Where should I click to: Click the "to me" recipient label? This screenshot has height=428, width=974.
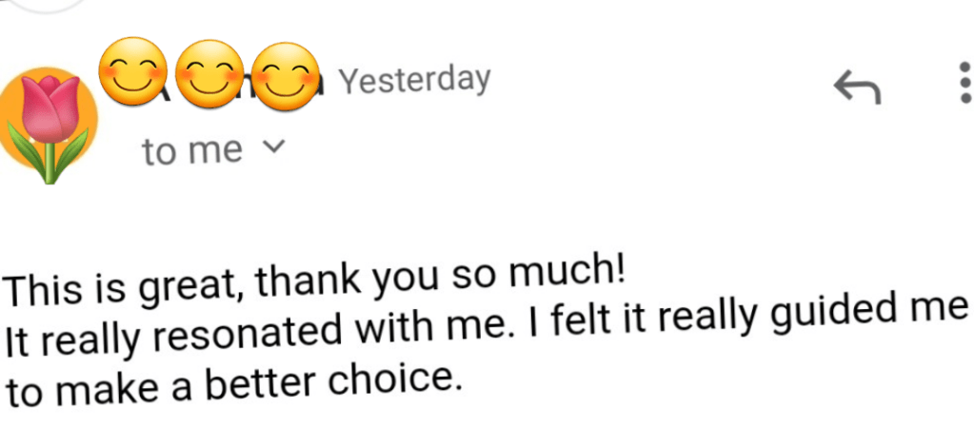point(191,150)
